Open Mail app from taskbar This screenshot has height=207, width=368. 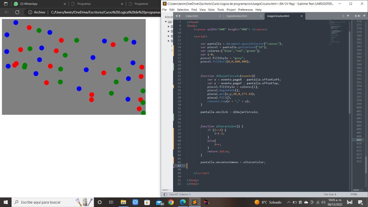pyautogui.click(x=159, y=202)
